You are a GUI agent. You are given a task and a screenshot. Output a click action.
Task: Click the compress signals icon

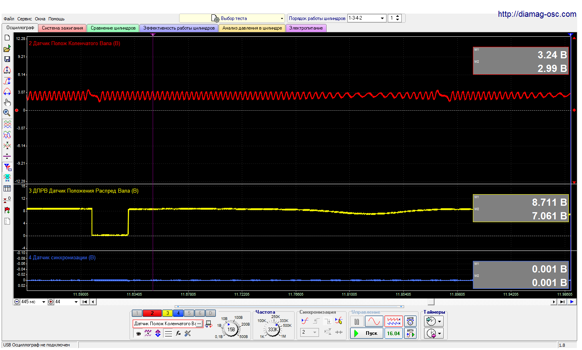click(7, 146)
